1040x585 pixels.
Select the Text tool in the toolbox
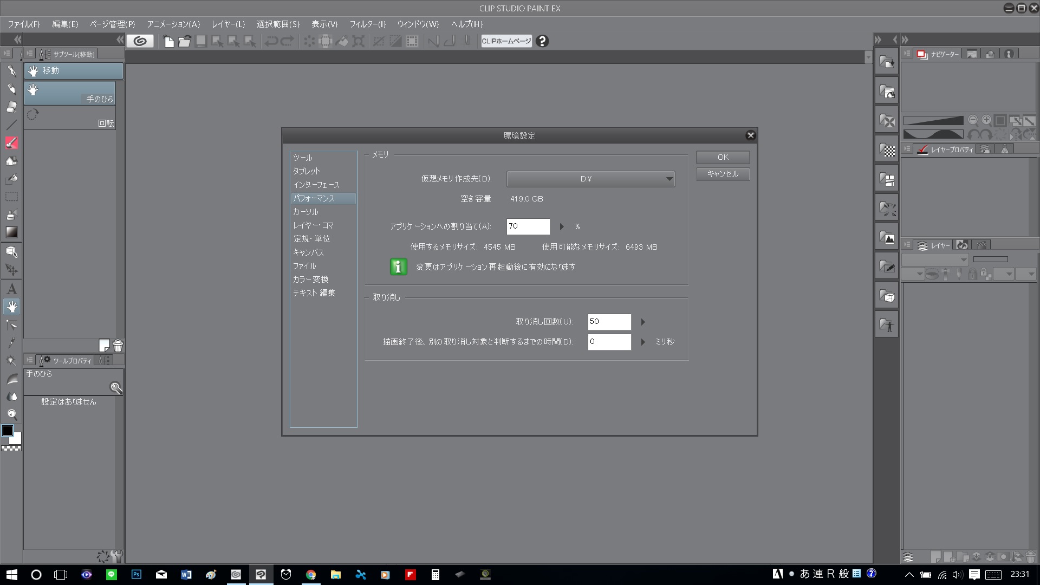[x=11, y=289]
